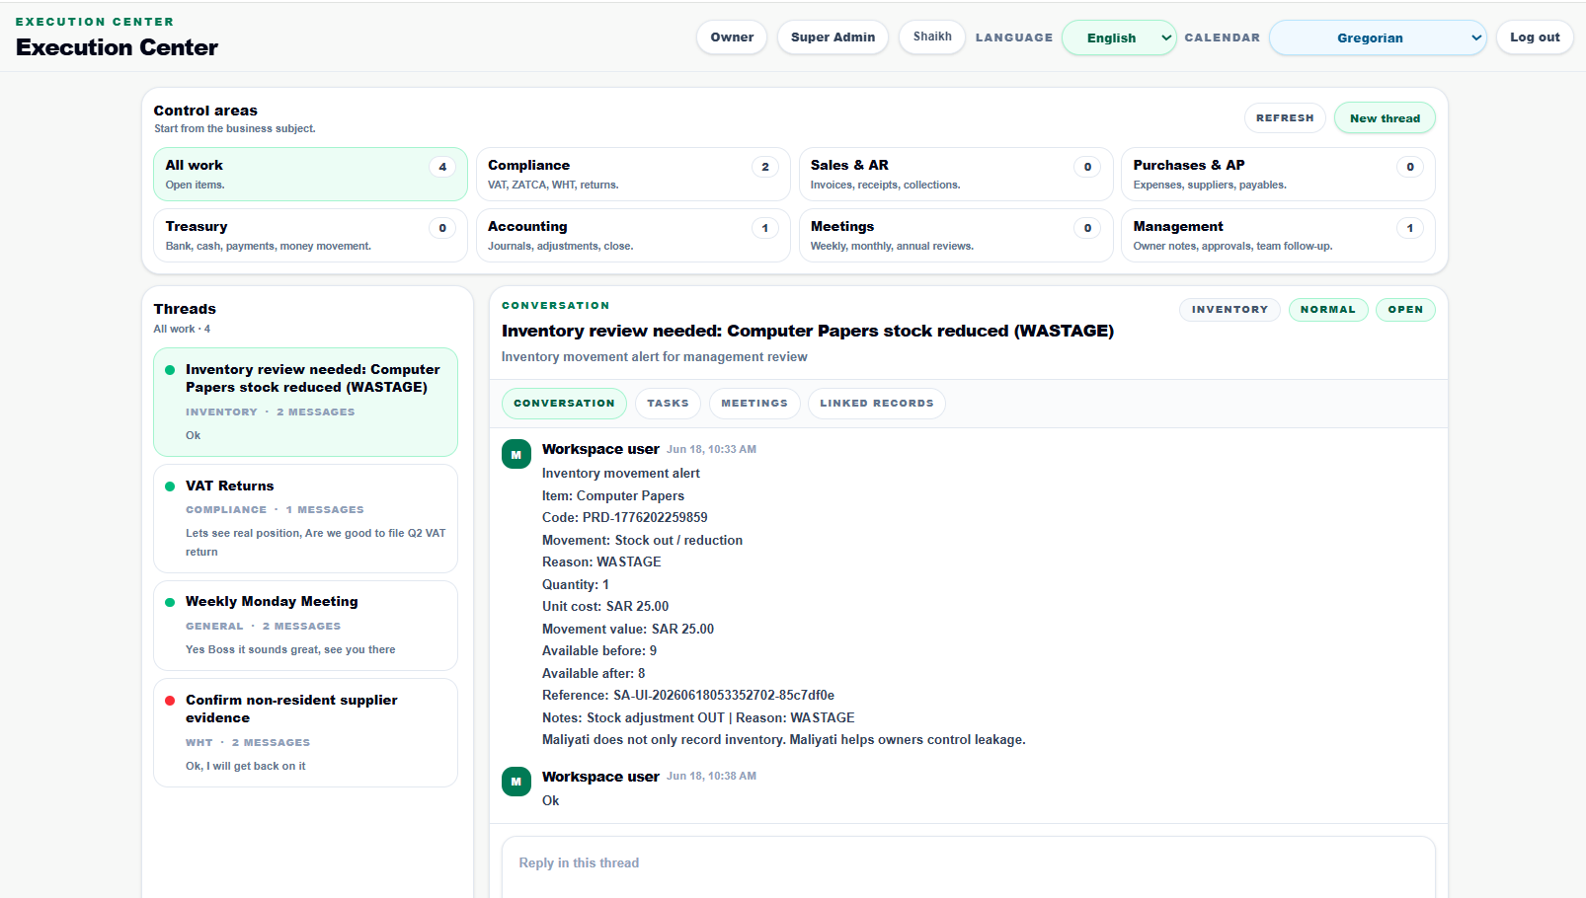1586x898 pixels.
Task: Click the OPEN status badge
Action: 1405,310
